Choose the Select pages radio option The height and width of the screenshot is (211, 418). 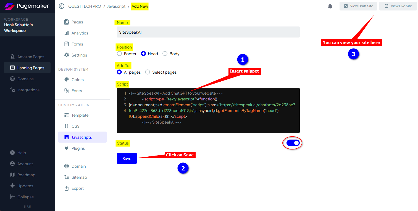[x=148, y=72]
